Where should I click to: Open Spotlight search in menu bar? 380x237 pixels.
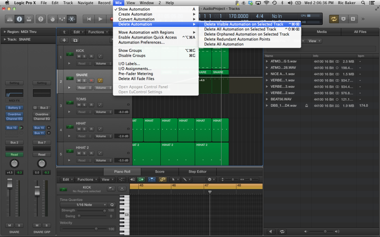pyautogui.click(x=363, y=3)
